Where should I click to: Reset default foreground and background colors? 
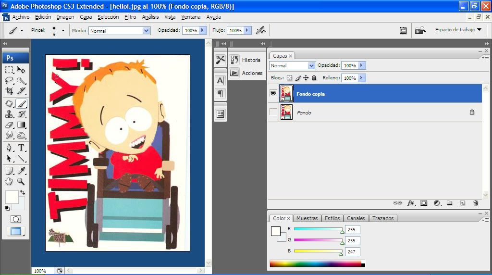coord(7,208)
